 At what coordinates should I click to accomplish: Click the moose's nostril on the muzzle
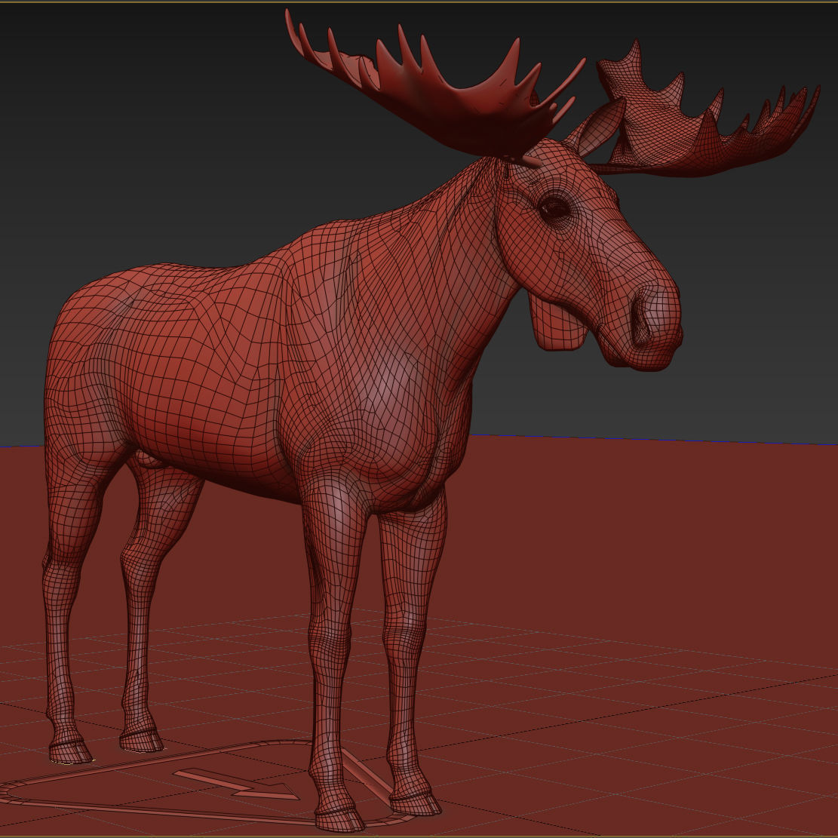640,322
